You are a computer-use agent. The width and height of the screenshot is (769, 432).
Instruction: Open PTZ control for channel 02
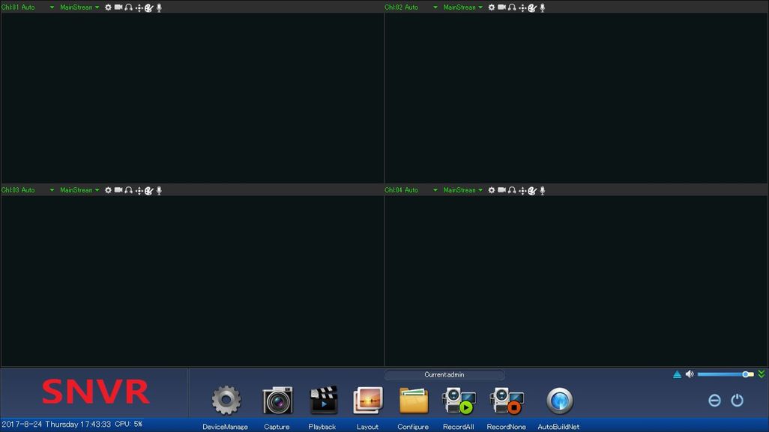523,7
